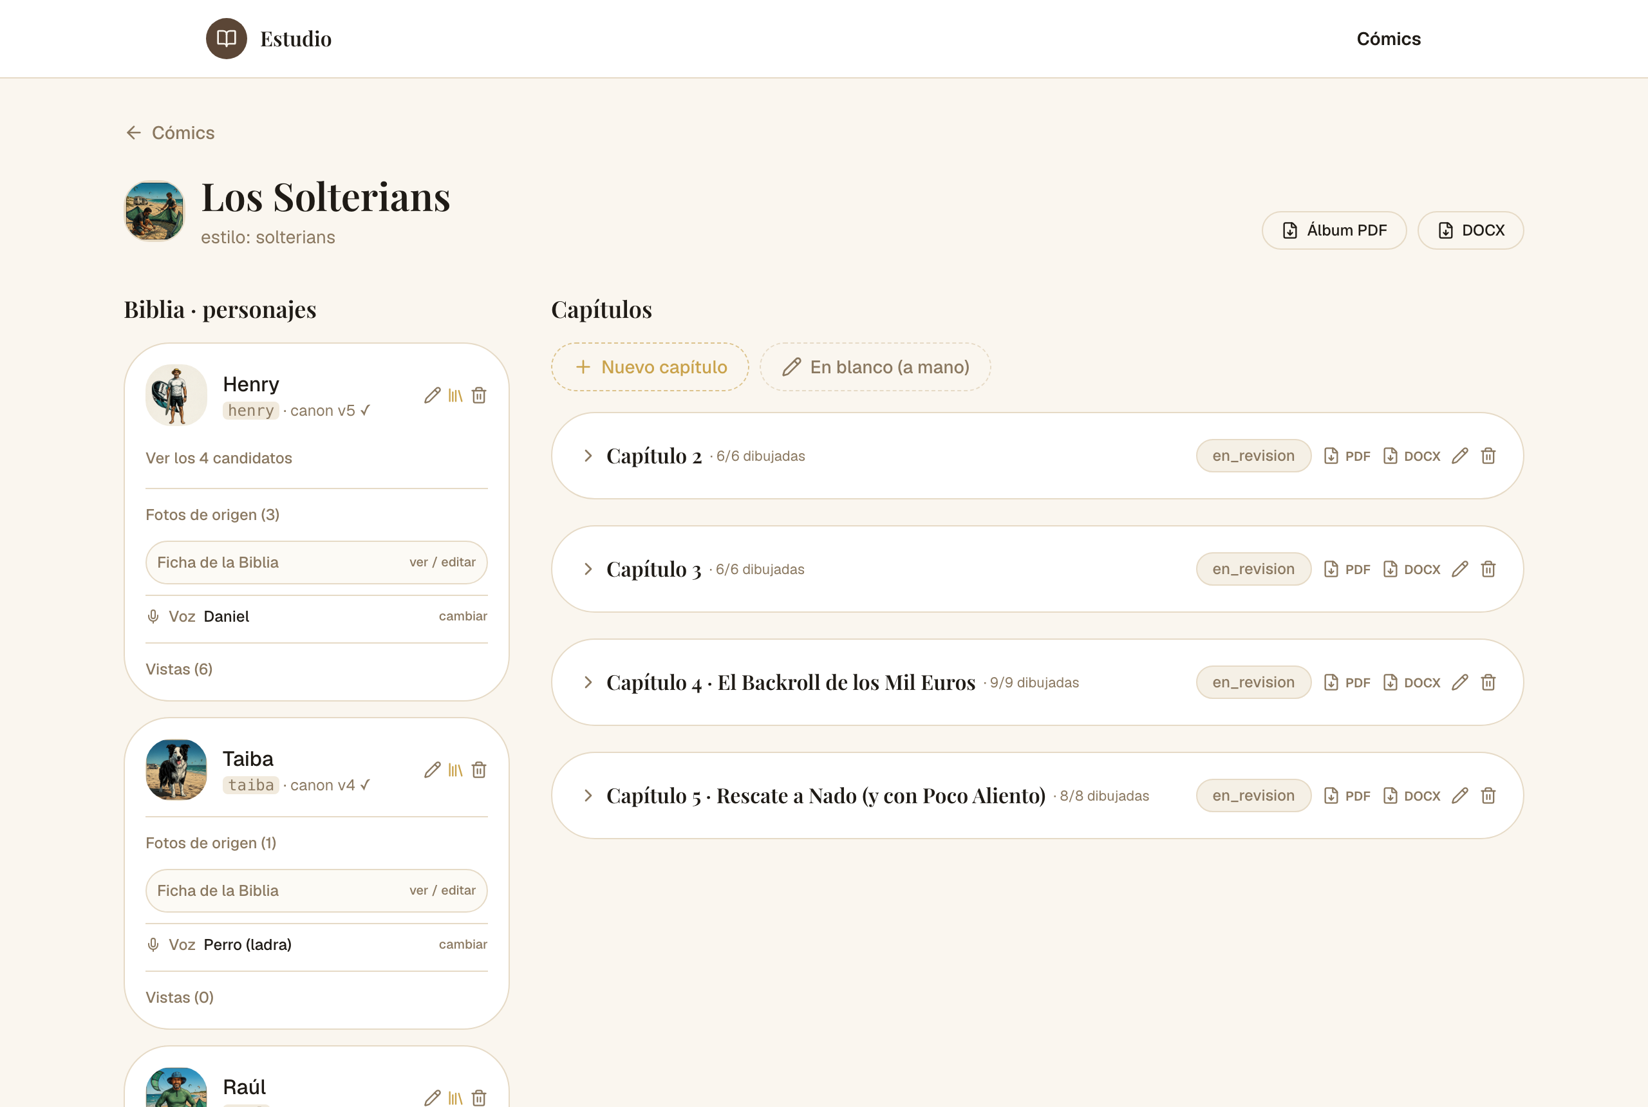
Task: Download Capítulo 2 as PDF
Action: click(1347, 456)
